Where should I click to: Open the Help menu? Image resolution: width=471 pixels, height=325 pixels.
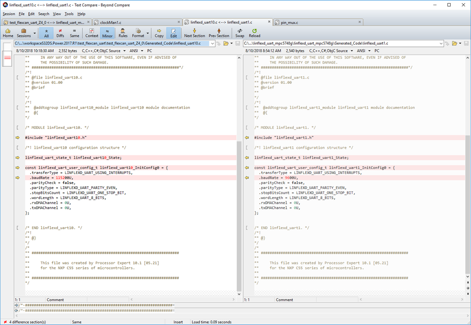(82, 14)
